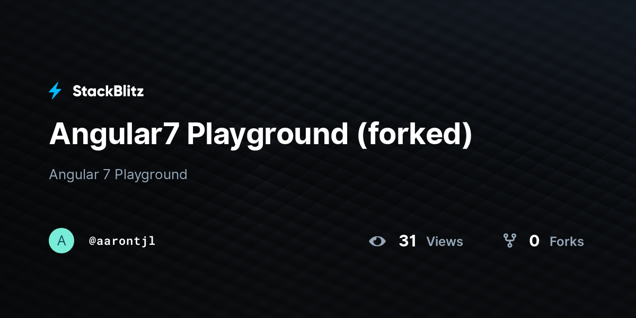
Task: Click the word Angular7 in the heading
Action: click(x=114, y=135)
